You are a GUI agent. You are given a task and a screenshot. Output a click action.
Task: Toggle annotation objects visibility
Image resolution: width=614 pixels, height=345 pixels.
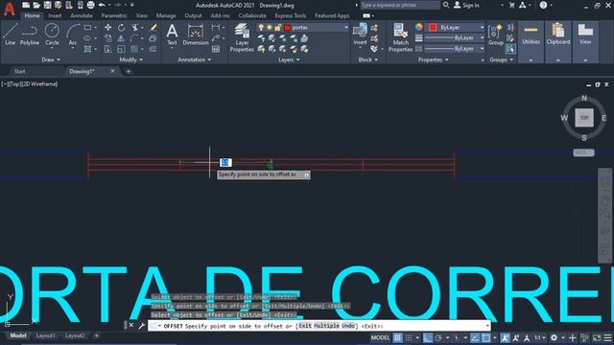pos(506,337)
